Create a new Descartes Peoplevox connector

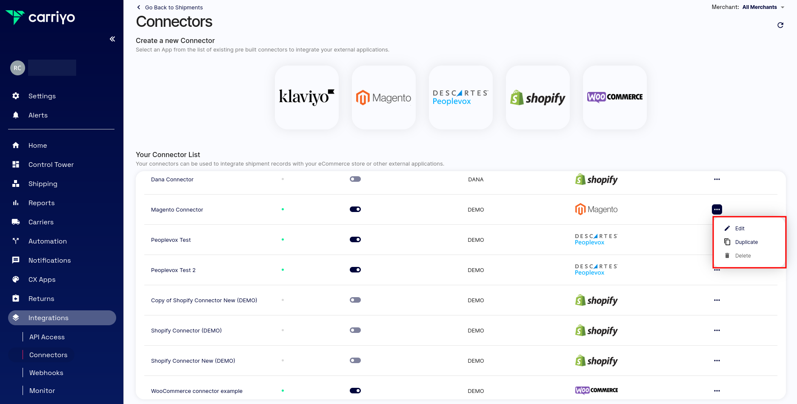click(x=461, y=97)
